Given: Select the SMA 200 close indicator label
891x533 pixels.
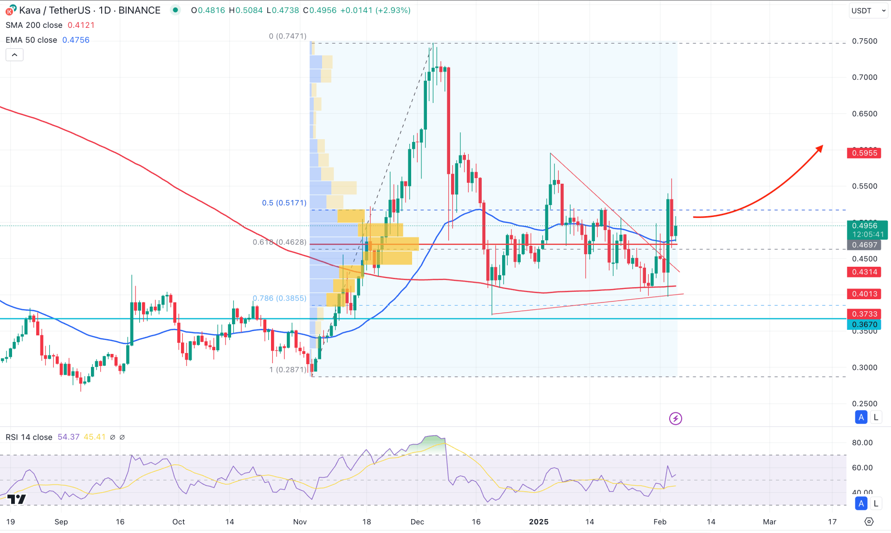Looking at the screenshot, I should [34, 25].
